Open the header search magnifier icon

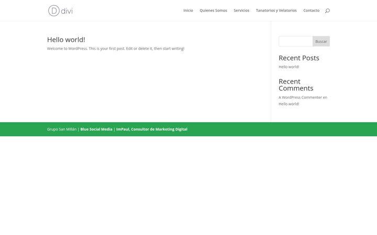(327, 10)
